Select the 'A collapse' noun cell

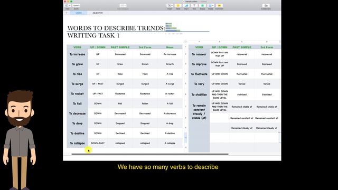click(x=170, y=143)
